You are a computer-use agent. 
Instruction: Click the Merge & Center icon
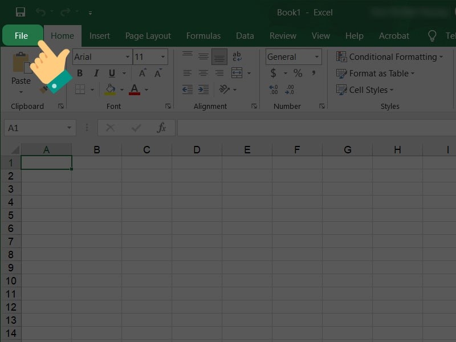(237, 73)
